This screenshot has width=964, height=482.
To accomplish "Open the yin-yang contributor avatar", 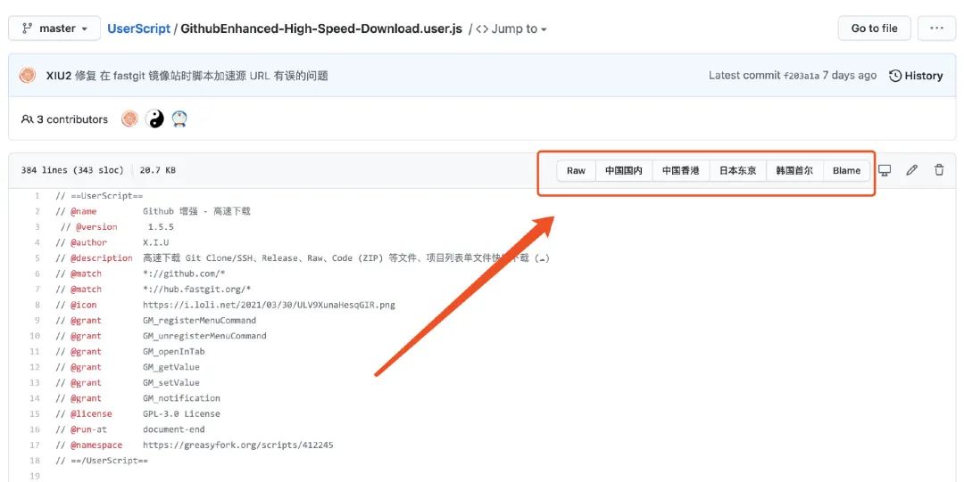I will tap(154, 118).
